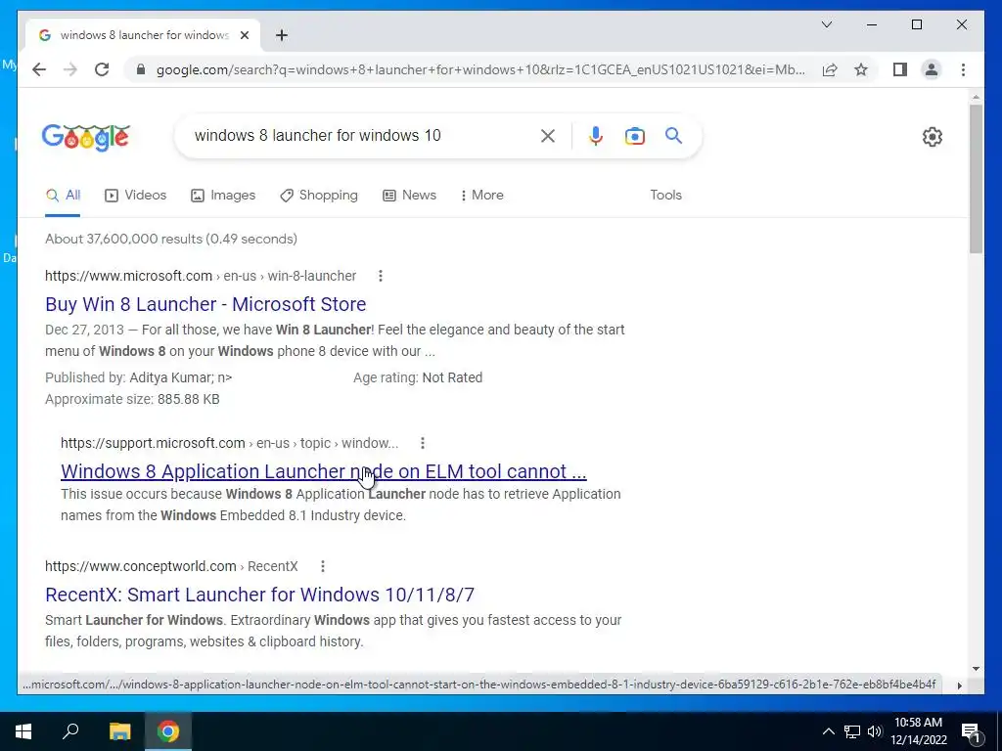Viewport: 1002px width, 751px height.
Task: Open a new tab with plus button
Action: [x=281, y=35]
